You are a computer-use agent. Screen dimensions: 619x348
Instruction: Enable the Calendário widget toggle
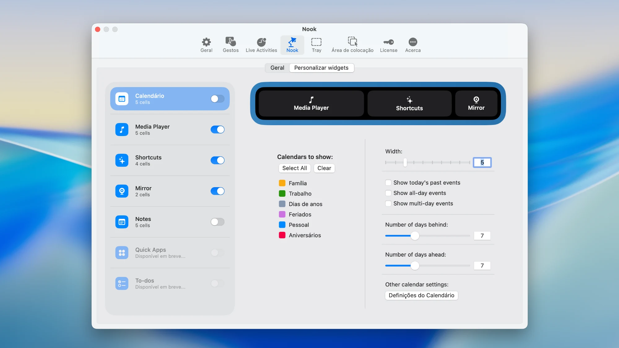pyautogui.click(x=217, y=99)
